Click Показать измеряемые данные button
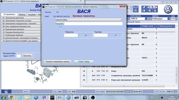 [x=58, y=62]
